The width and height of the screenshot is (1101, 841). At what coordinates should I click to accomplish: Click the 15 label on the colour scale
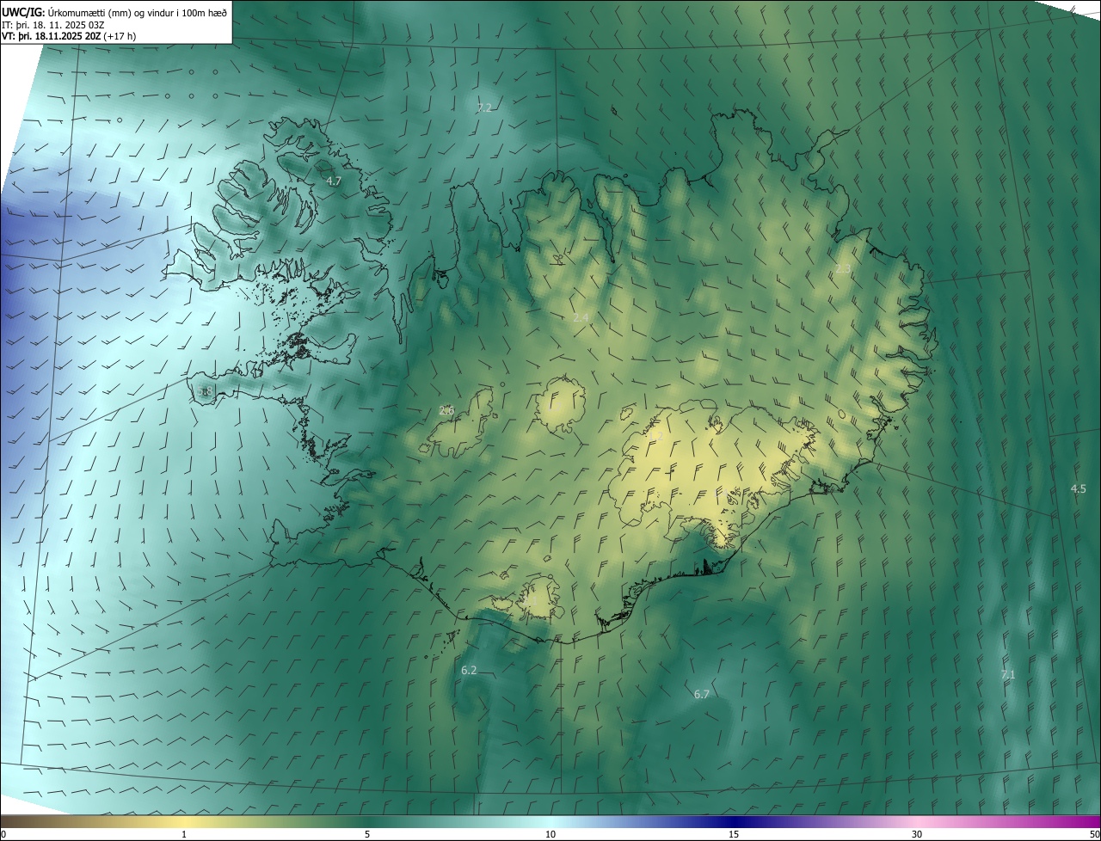734,835
